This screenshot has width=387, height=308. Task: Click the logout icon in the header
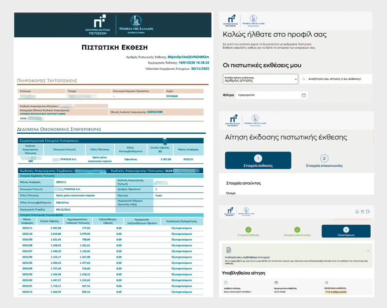tap(368, 211)
